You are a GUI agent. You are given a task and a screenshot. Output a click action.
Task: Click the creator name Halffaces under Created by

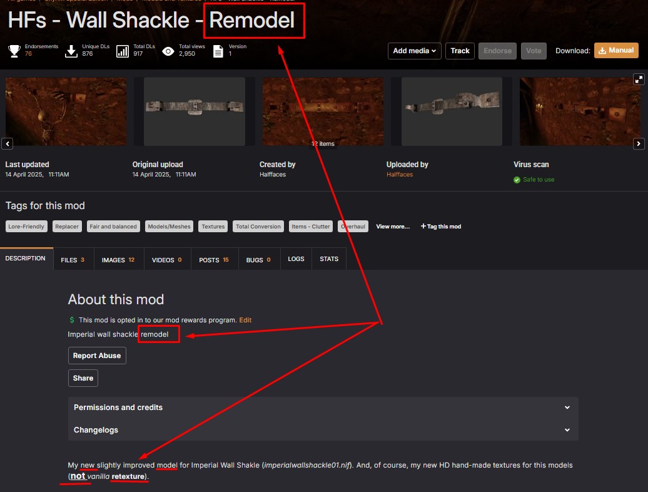click(273, 175)
